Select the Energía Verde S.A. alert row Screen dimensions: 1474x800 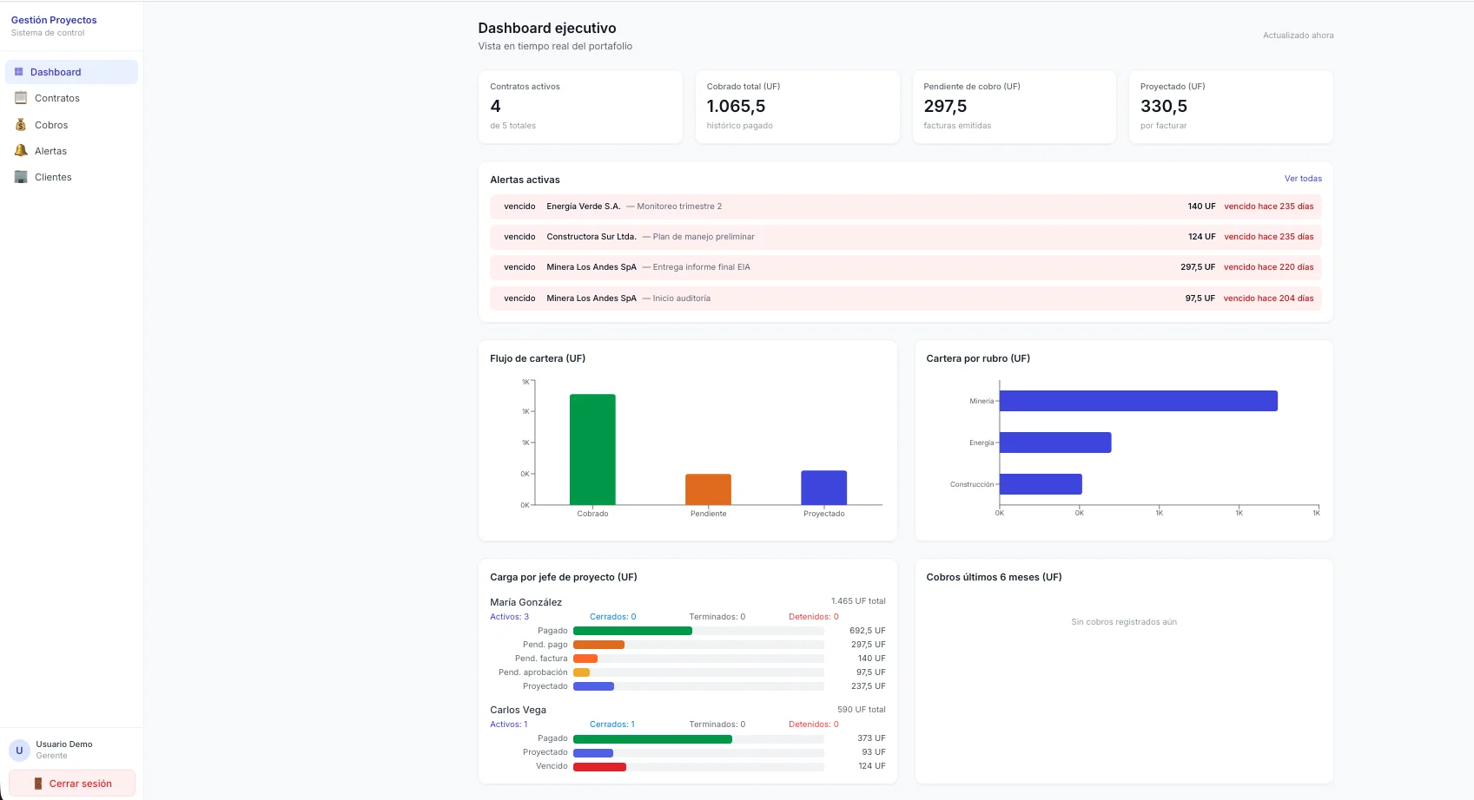[x=906, y=207]
